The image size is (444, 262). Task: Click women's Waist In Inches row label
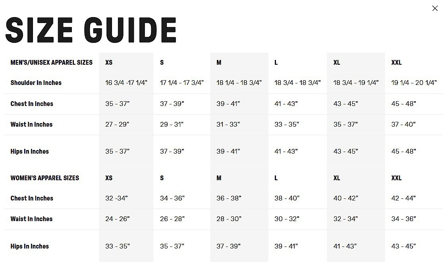point(31,219)
